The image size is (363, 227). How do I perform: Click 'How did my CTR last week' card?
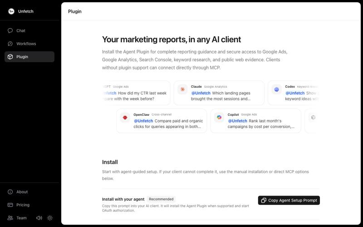[x=137, y=93]
